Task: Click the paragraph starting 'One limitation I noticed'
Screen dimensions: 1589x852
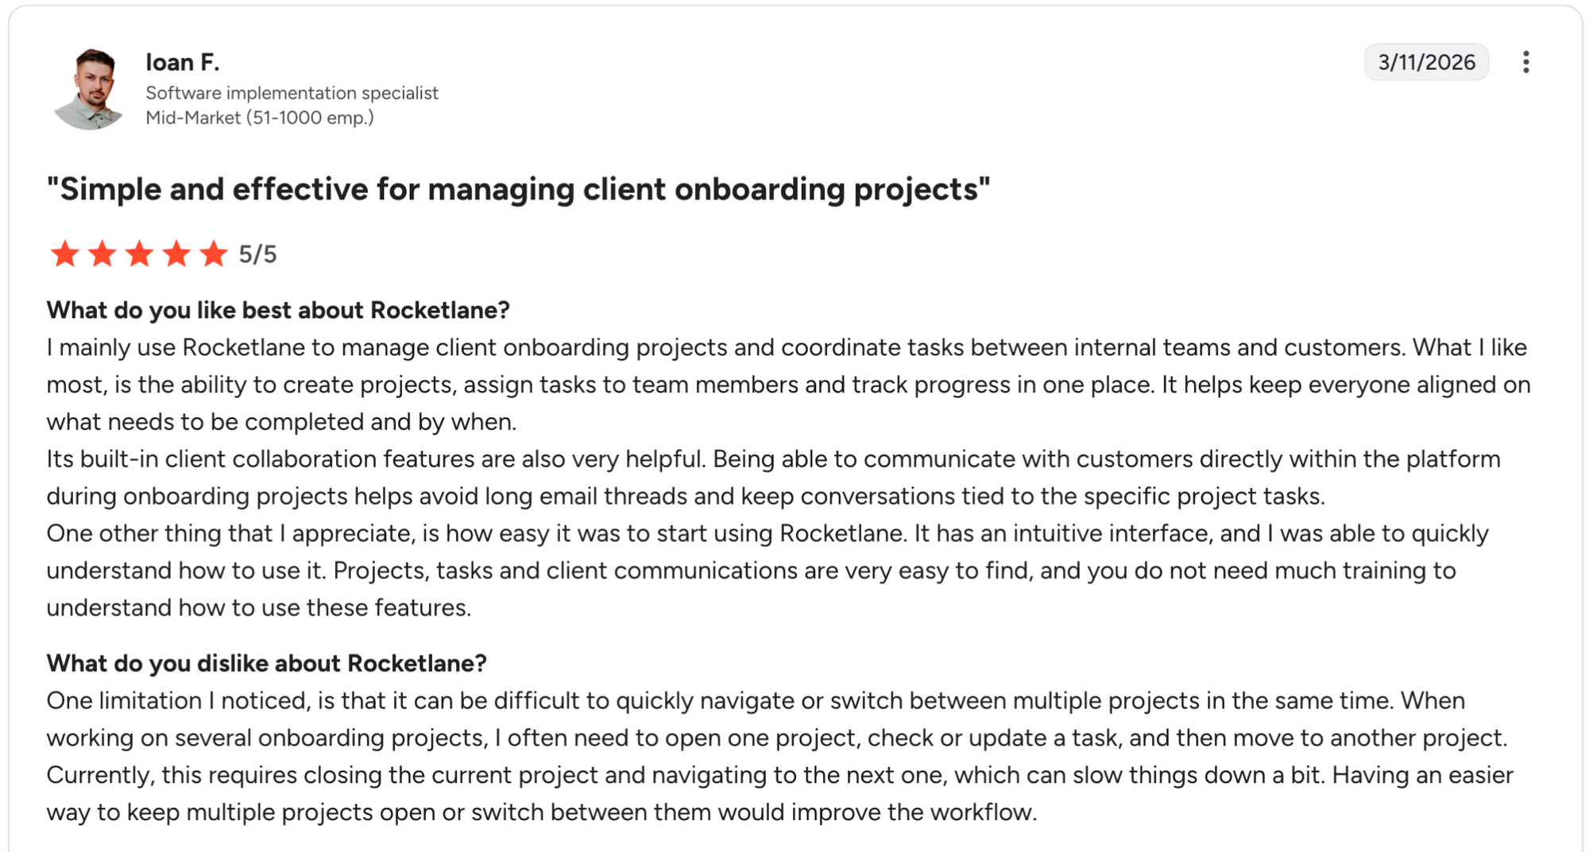Action: (779, 756)
